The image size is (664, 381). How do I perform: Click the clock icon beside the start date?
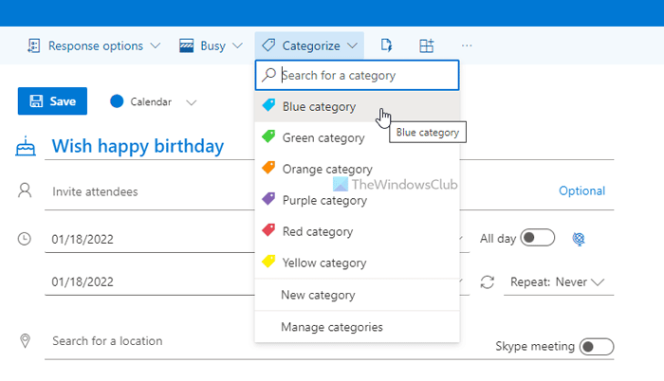point(25,239)
